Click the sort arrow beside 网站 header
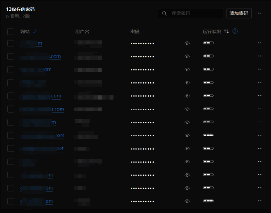This screenshot has height=213, width=271. coord(35,32)
